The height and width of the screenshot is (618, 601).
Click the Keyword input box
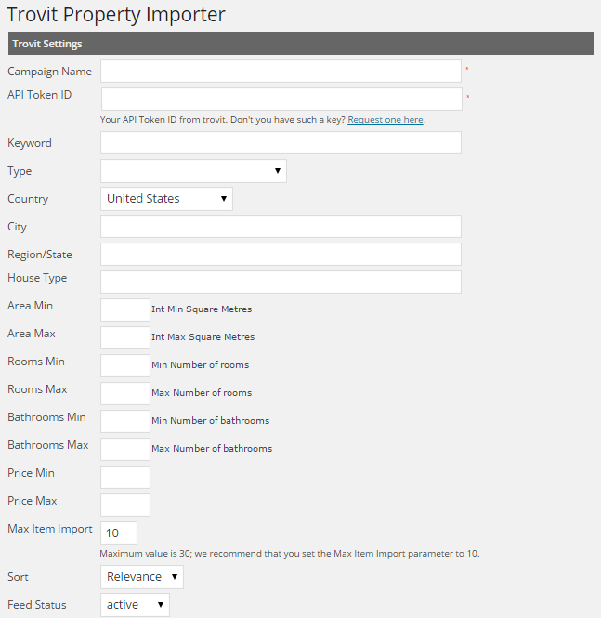click(x=281, y=143)
